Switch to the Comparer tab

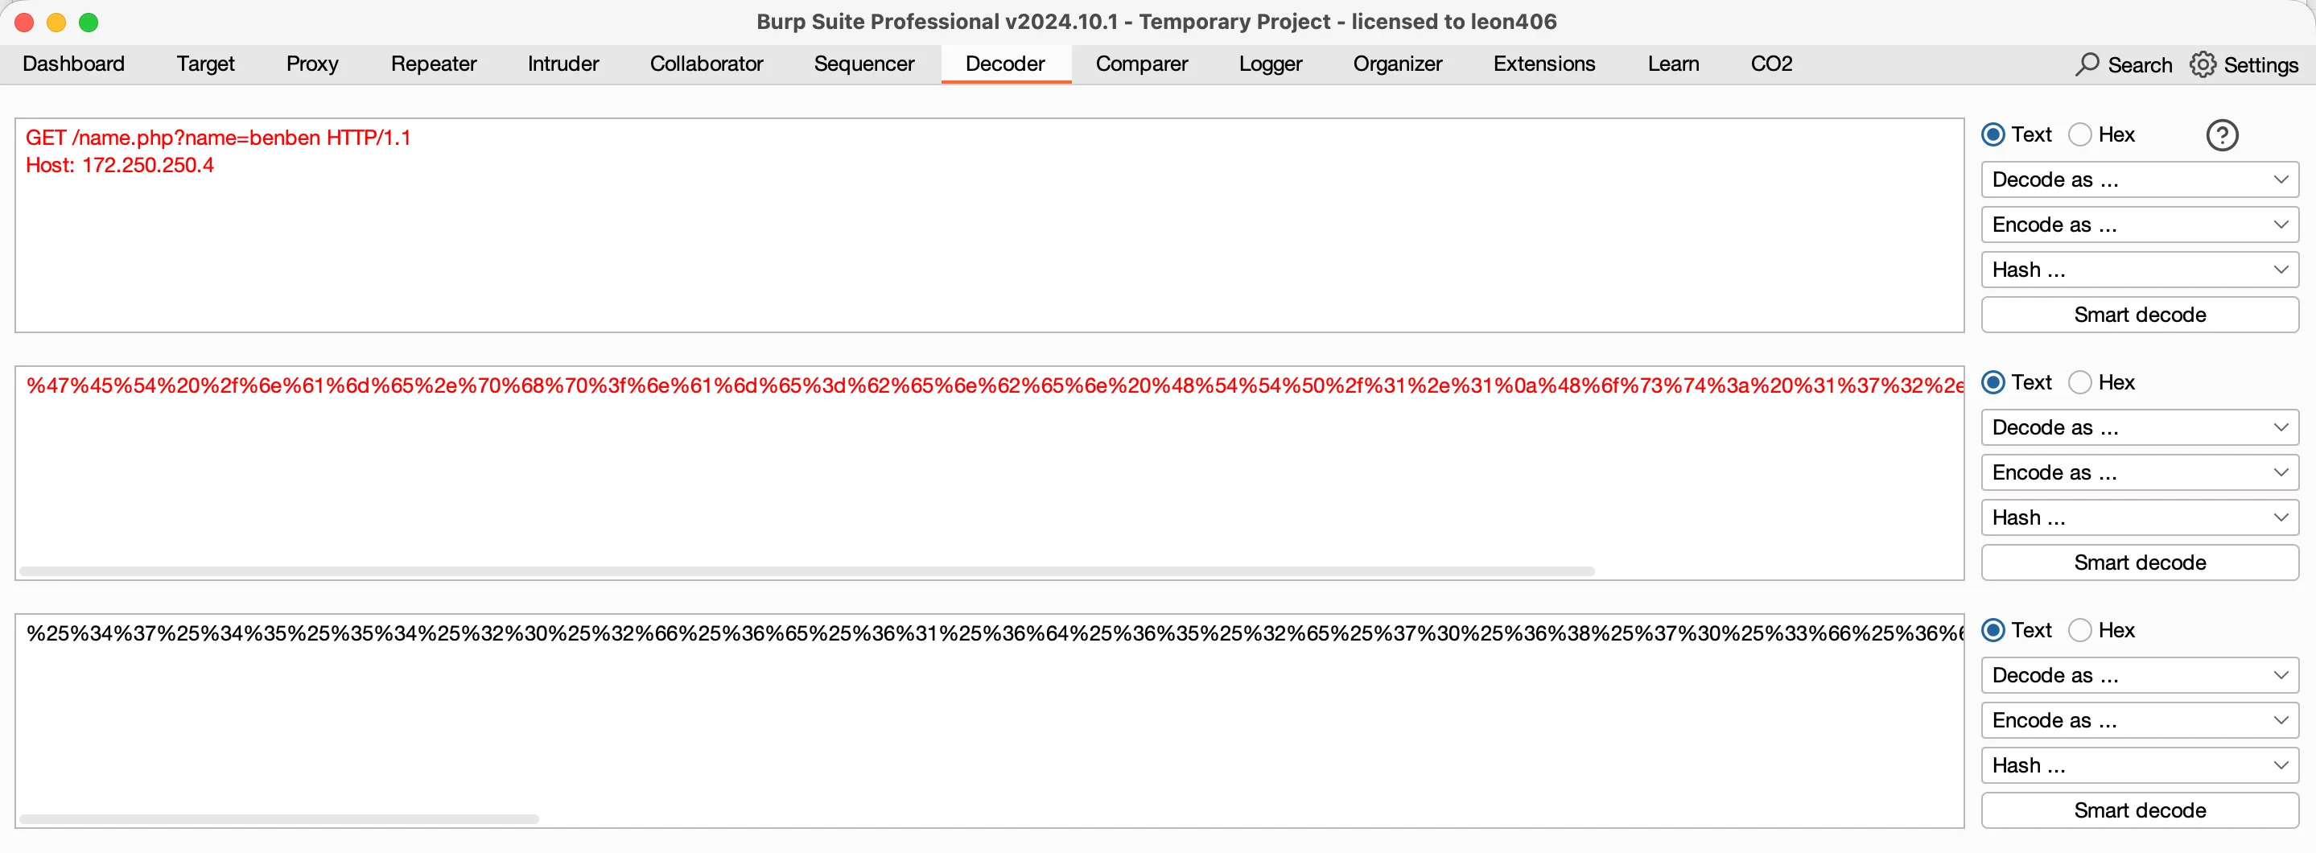[x=1142, y=64]
